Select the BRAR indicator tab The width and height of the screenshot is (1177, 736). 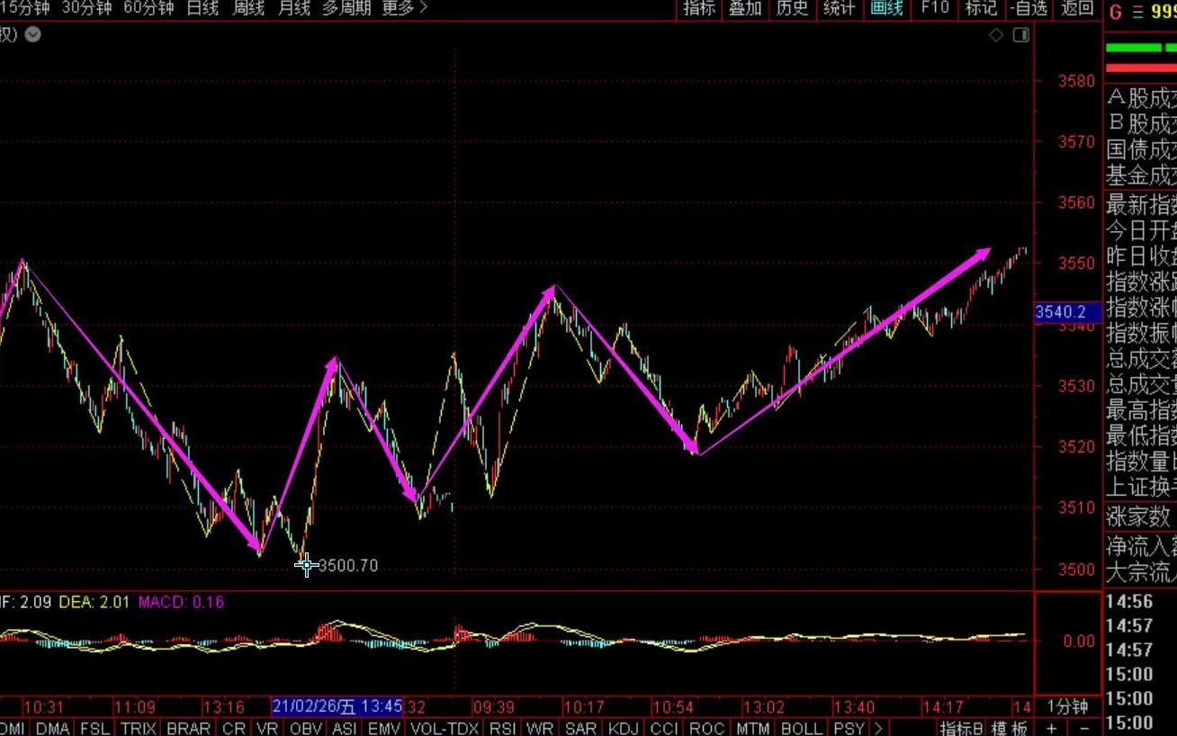(x=189, y=728)
